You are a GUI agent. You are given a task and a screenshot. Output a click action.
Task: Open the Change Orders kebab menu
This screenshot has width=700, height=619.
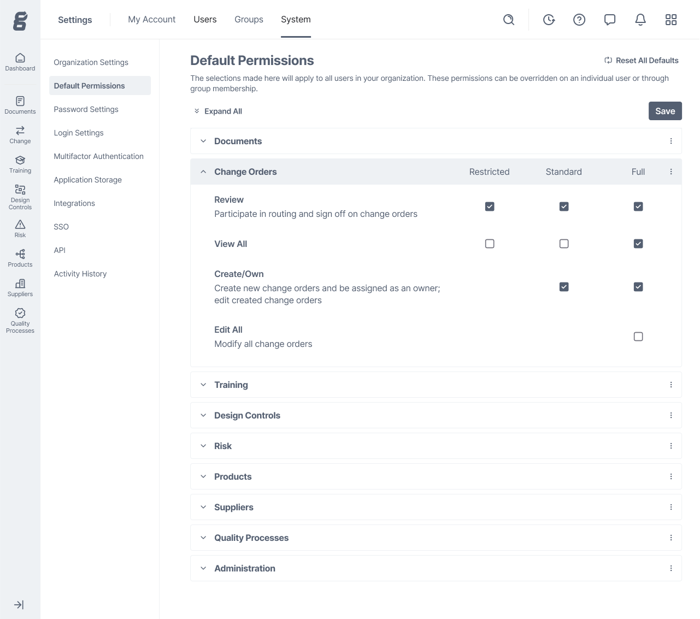(x=671, y=171)
